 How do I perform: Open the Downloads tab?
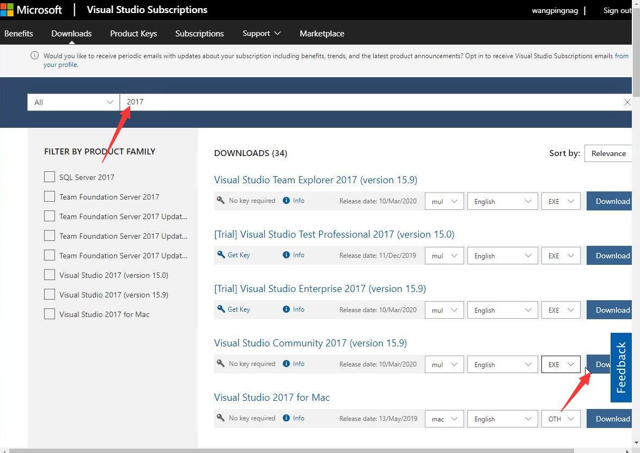click(x=71, y=33)
